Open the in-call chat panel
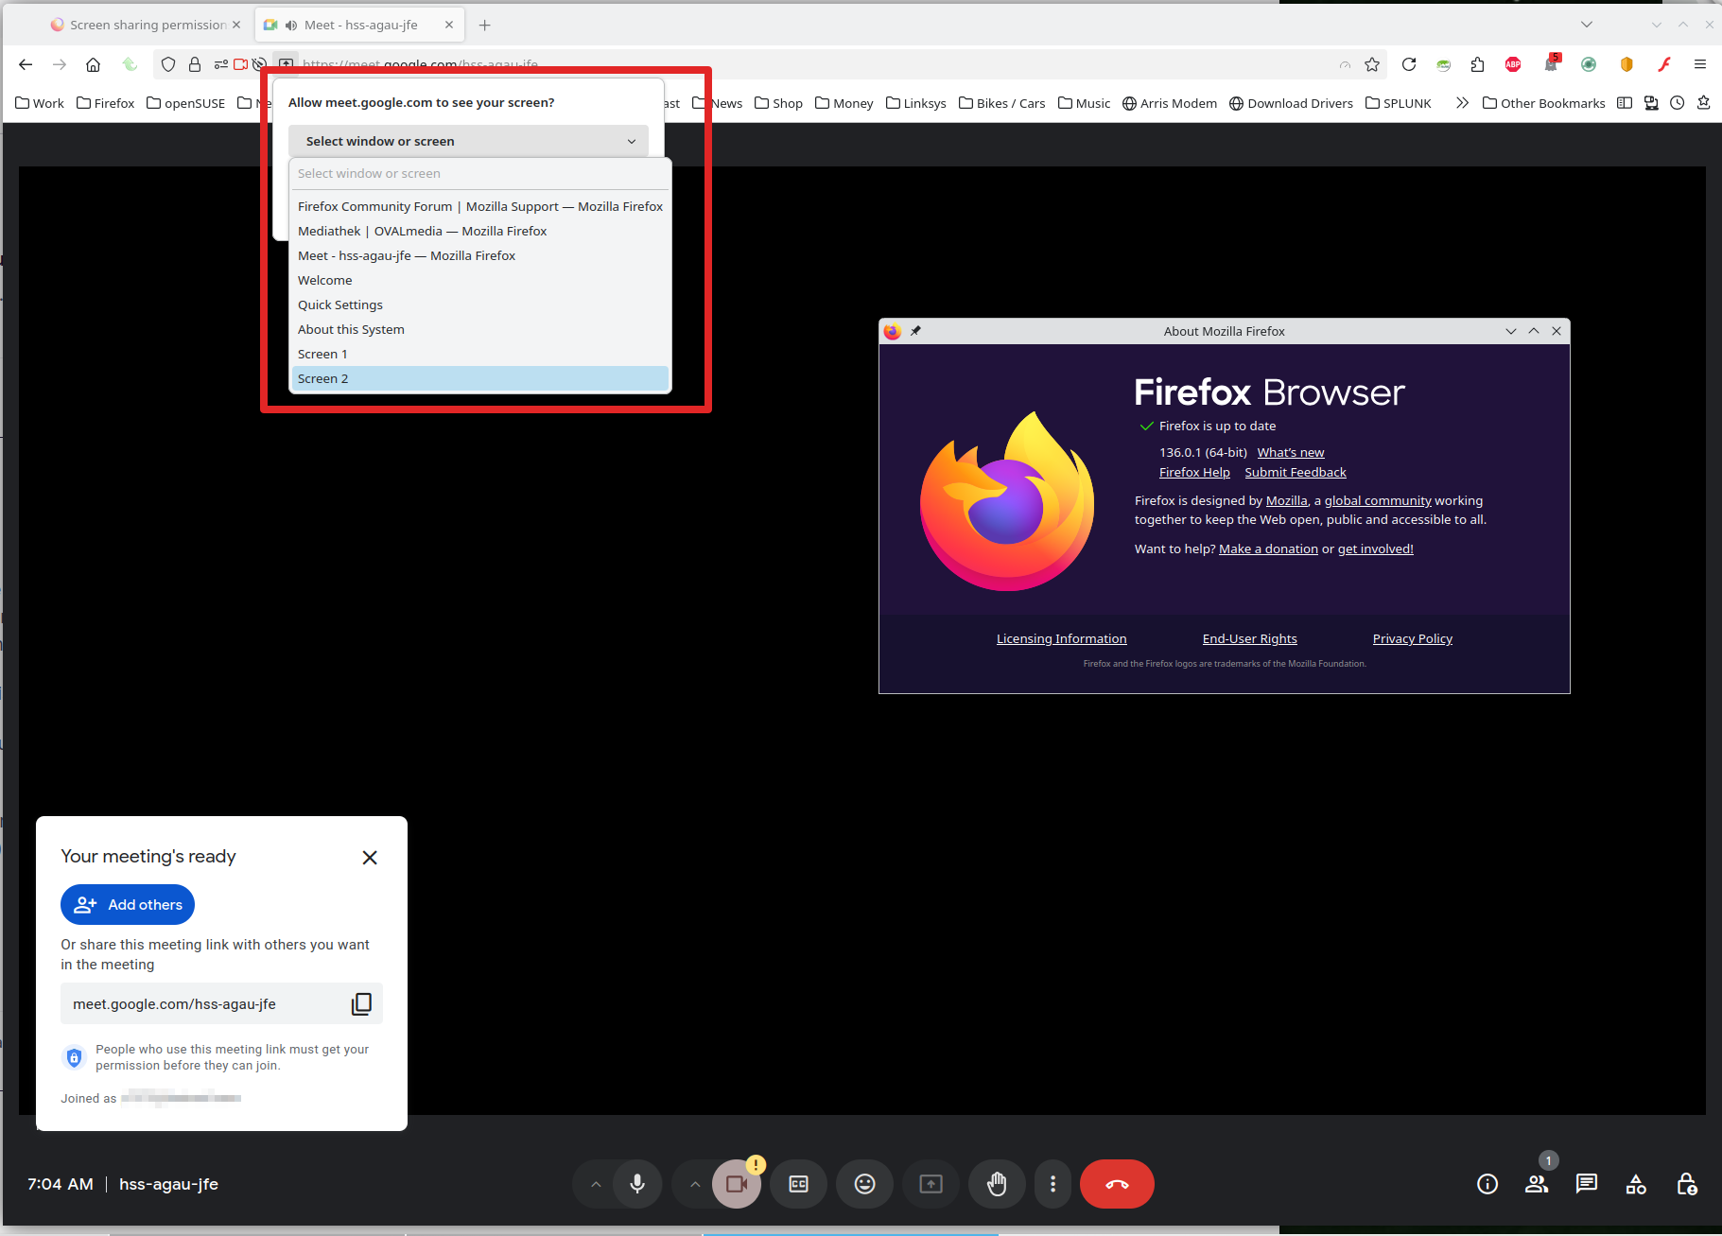The height and width of the screenshot is (1236, 1722). (1587, 1184)
